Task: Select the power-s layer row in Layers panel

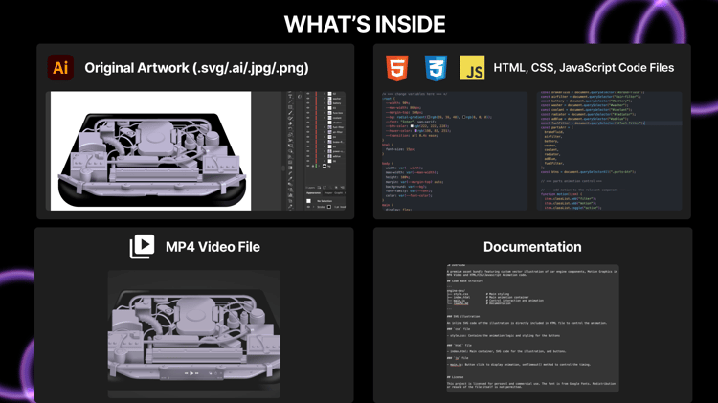Action: (x=325, y=151)
